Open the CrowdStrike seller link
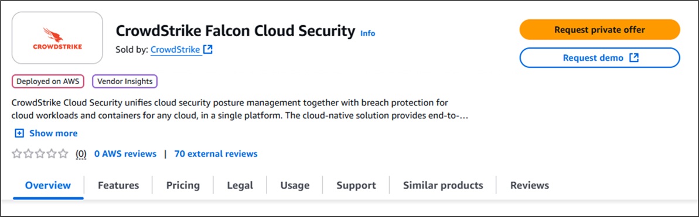The height and width of the screenshot is (217, 699). 175,49
